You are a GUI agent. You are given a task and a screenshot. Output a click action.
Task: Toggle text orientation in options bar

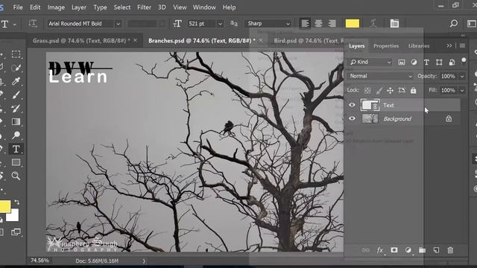coord(33,23)
